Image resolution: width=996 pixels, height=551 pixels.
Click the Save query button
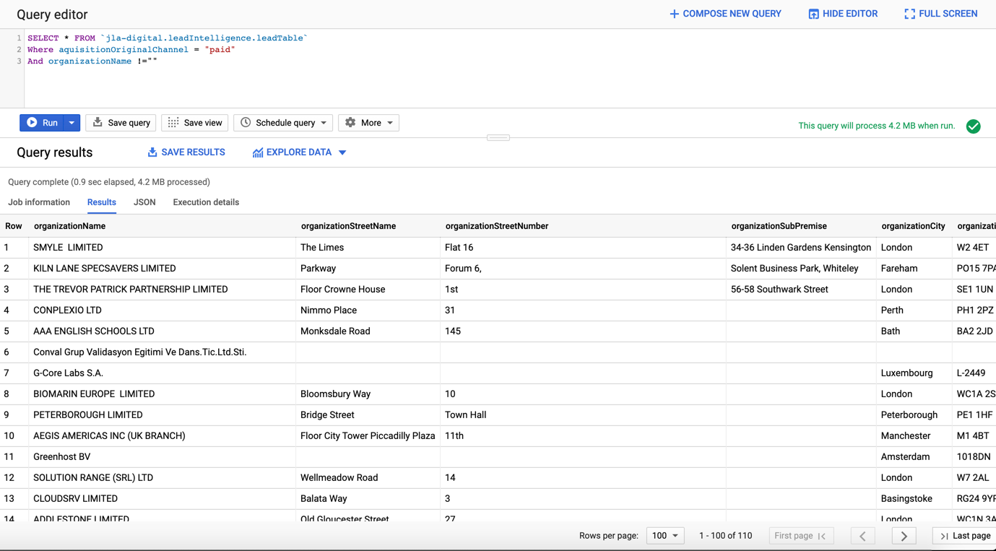[x=121, y=123]
